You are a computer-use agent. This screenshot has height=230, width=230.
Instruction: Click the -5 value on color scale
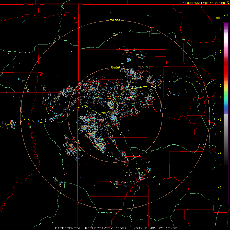[220, 165]
